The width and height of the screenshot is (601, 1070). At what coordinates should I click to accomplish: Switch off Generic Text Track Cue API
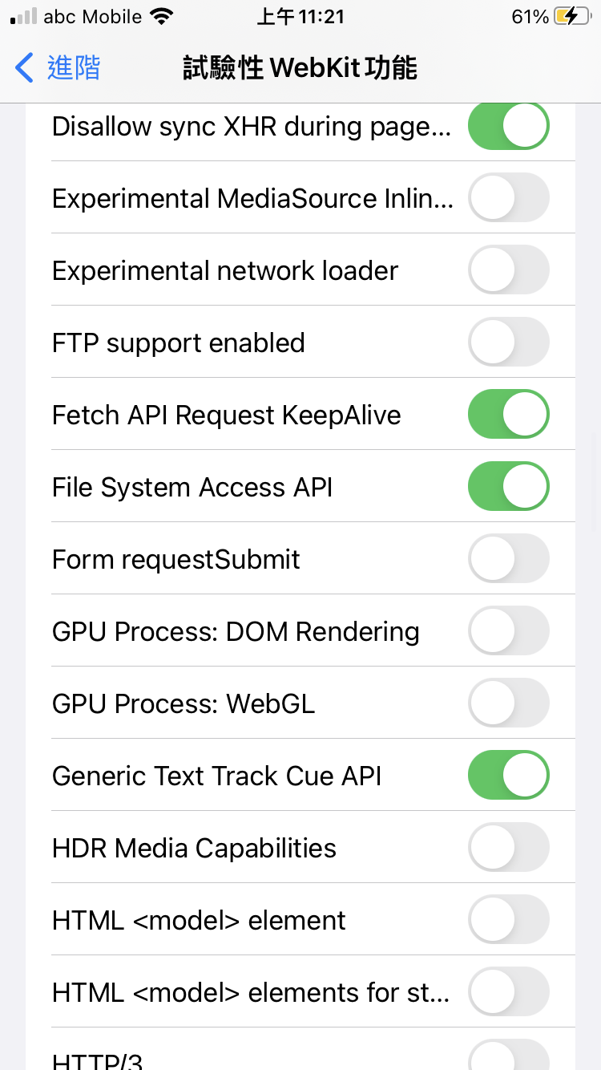pyautogui.click(x=508, y=776)
